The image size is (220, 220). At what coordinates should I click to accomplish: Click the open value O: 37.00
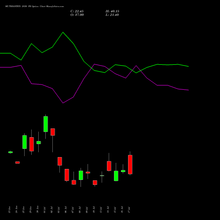77,15
